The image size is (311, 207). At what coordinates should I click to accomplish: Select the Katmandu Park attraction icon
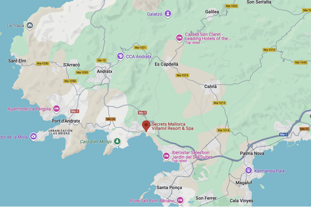248,170
